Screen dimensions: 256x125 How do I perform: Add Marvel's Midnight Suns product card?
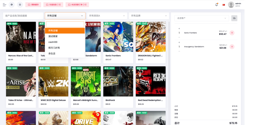86,87
